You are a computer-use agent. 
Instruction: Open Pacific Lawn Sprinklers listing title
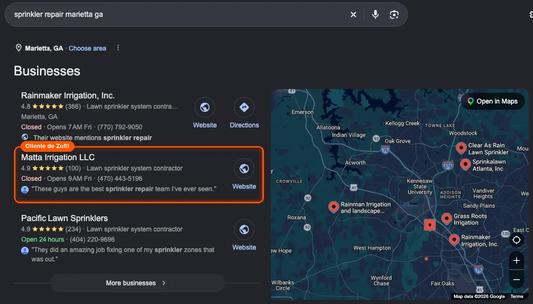click(64, 218)
